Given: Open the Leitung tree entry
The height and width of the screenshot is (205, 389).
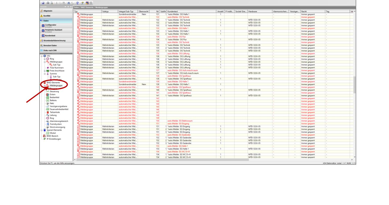Looking at the screenshot, I should pyautogui.click(x=51, y=115).
